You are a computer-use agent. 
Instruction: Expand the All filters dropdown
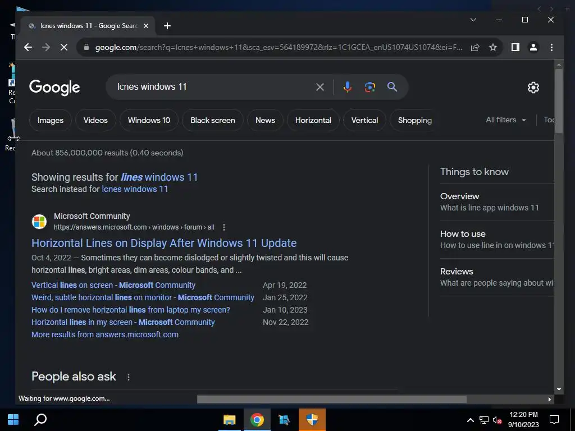pos(506,120)
